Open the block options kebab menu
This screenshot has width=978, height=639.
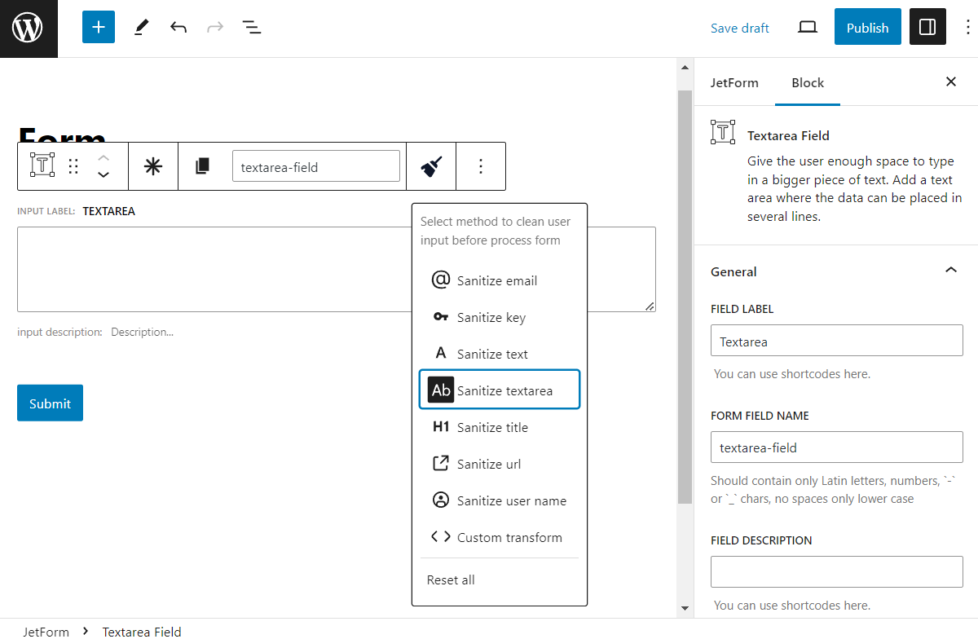(481, 165)
